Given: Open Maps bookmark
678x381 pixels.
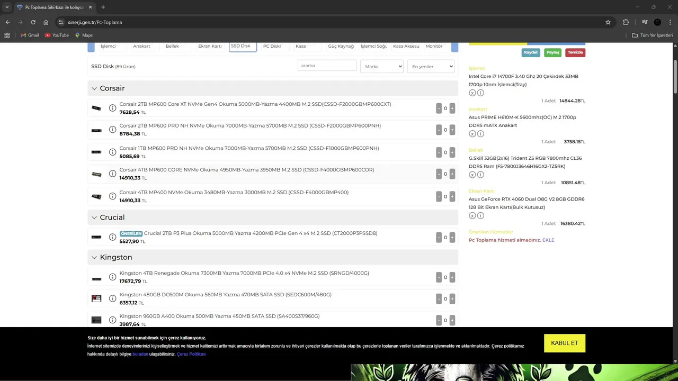Looking at the screenshot, I should click(84, 35).
